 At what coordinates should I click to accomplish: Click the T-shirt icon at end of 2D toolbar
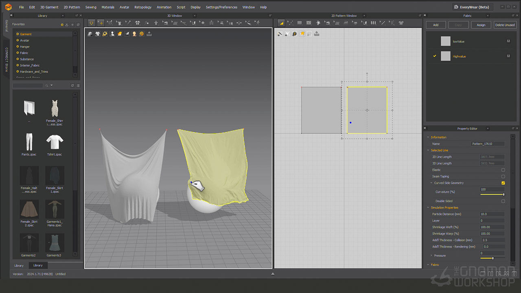[x=401, y=23]
